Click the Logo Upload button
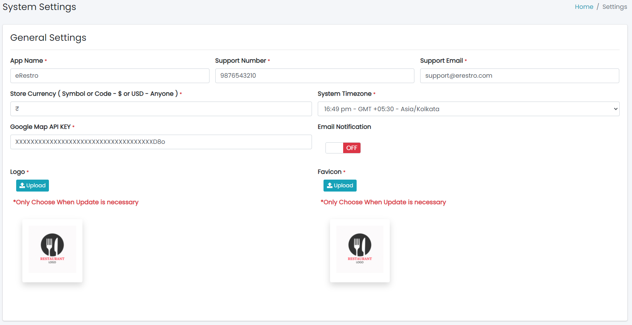 [32, 185]
